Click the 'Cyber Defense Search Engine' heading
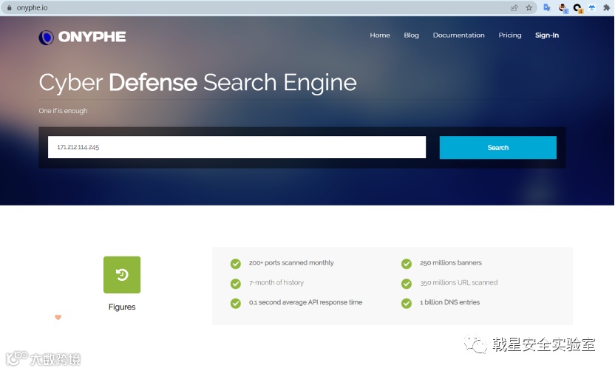 pos(197,83)
